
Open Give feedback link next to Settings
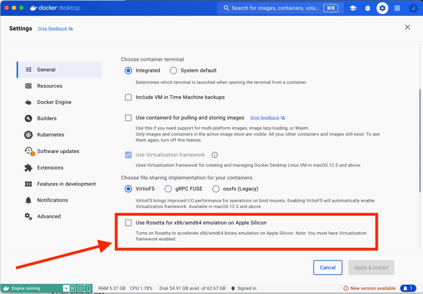[x=55, y=29]
